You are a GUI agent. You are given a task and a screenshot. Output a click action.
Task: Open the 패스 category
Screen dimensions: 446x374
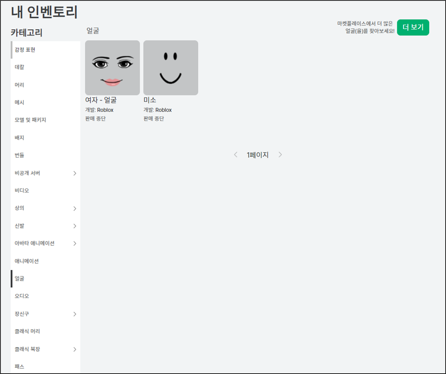46,366
